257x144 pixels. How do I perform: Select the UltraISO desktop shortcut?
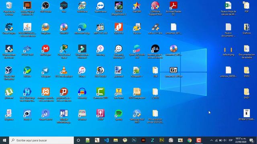(x=64, y=28)
